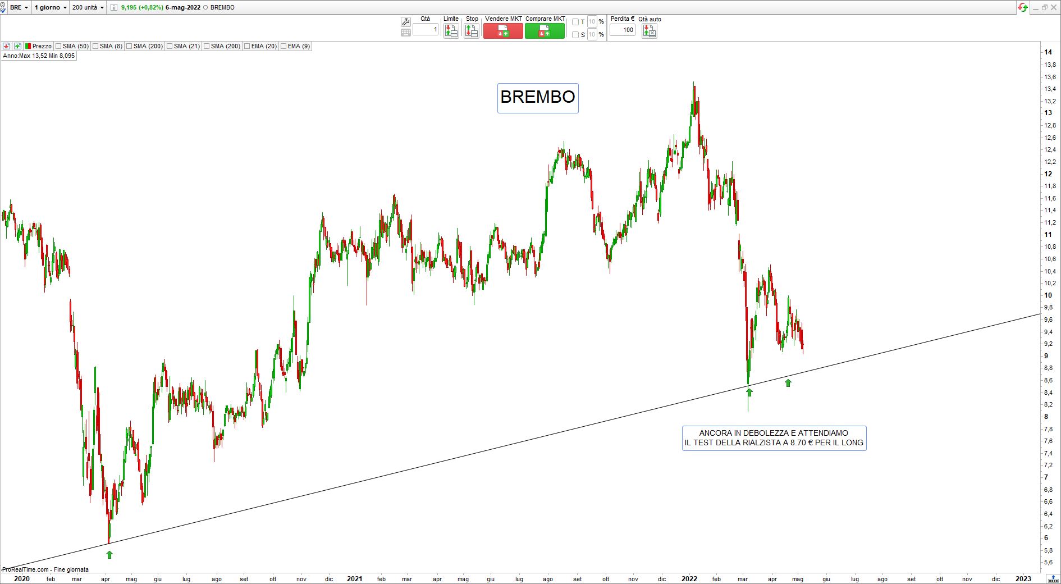
Task: Open the wrench settings icon
Action: [x=405, y=22]
